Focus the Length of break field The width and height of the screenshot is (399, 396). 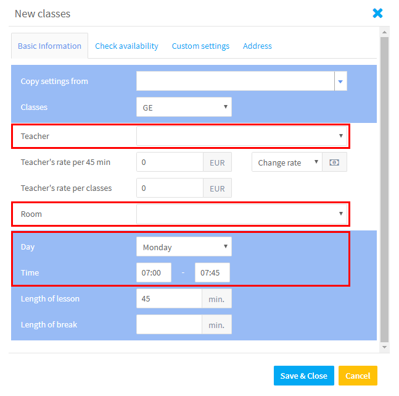169,324
